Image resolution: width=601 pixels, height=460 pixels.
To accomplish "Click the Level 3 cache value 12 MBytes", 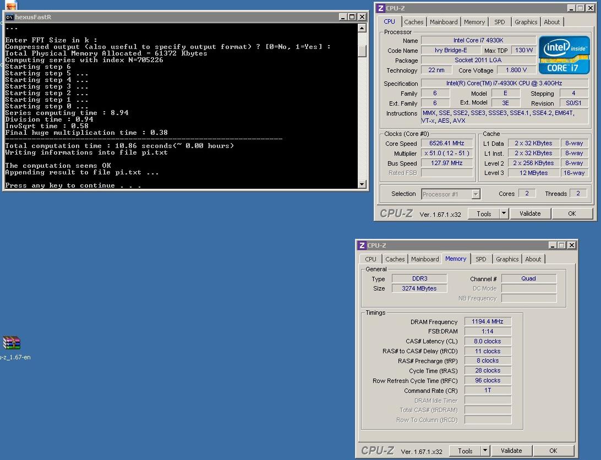I will click(x=533, y=173).
